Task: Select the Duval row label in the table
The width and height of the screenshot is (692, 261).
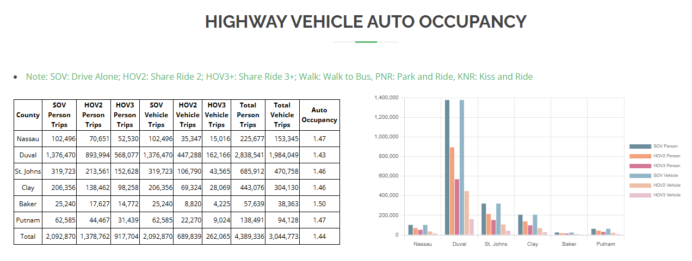Action: coord(28,155)
